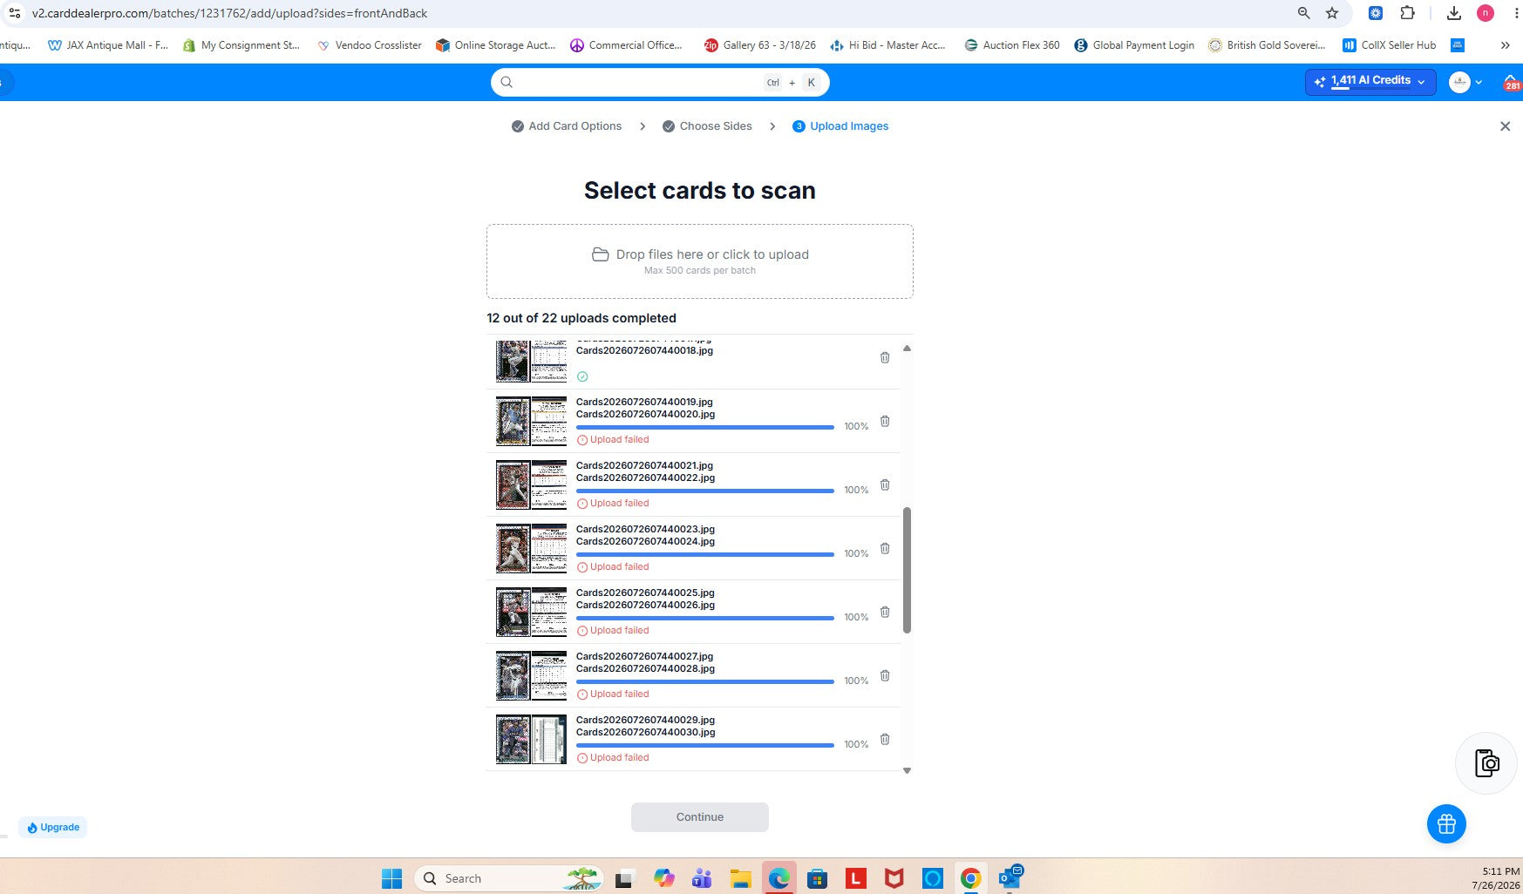This screenshot has height=894, width=1523.
Task: Open the Auction Flex 360 bookmark
Action: pyautogui.click(x=1012, y=45)
